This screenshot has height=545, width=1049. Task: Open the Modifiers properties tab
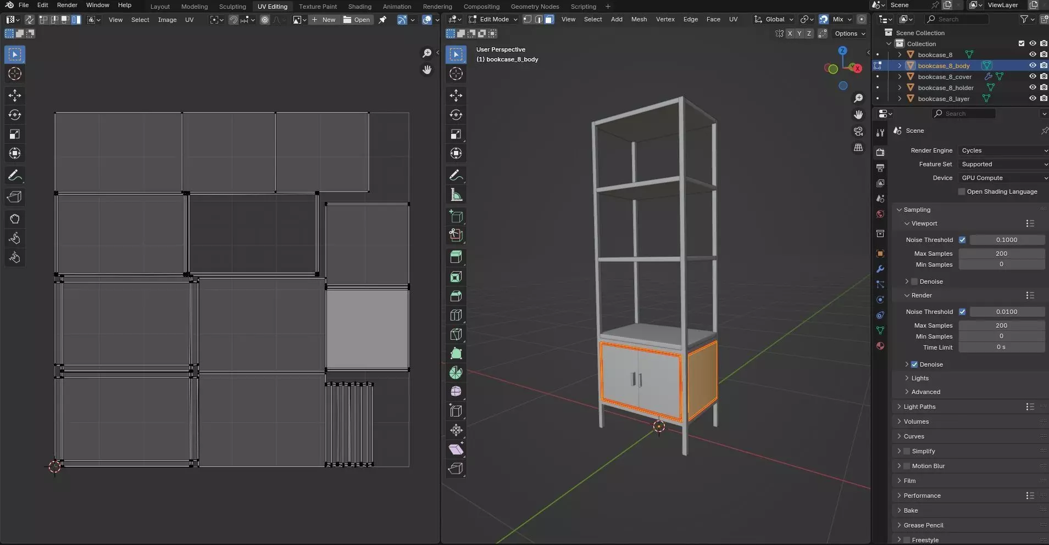pos(880,269)
